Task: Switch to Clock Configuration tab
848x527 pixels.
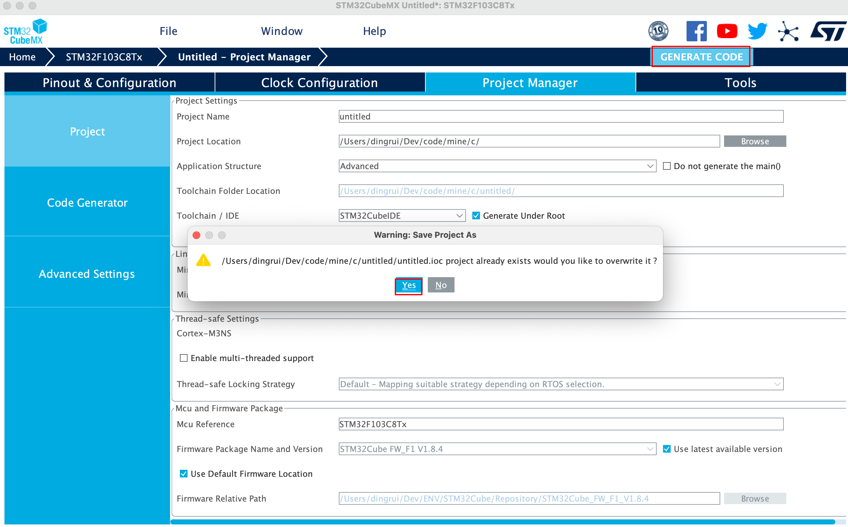Action: [x=319, y=83]
